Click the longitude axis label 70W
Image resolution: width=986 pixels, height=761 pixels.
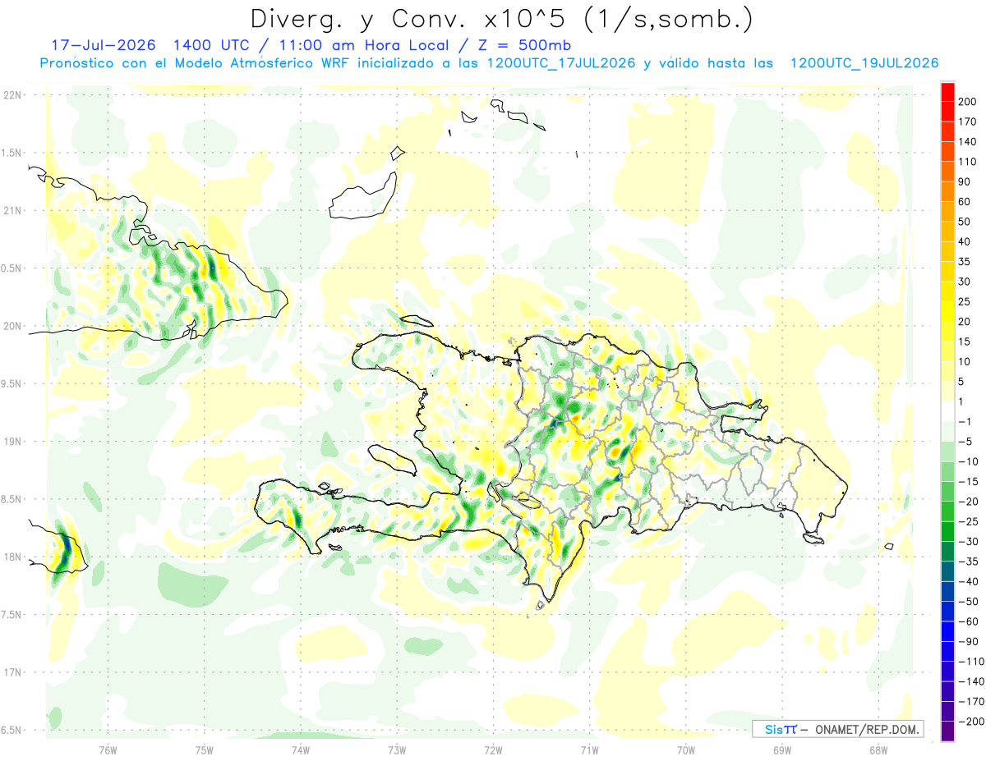click(x=686, y=750)
